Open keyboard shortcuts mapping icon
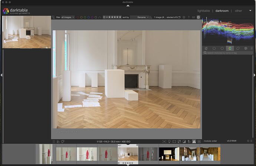Viewport: 256px width, 166px height. point(193,17)
